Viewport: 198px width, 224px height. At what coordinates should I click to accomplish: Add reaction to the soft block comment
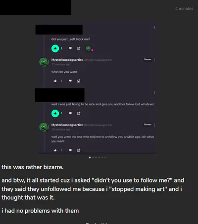[x=79, y=48]
